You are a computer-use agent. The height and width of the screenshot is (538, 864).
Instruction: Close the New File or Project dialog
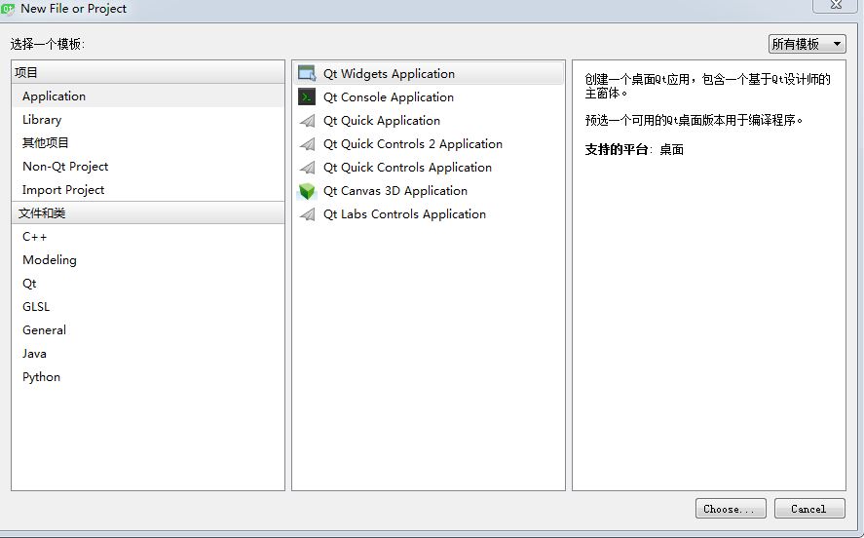click(836, 6)
